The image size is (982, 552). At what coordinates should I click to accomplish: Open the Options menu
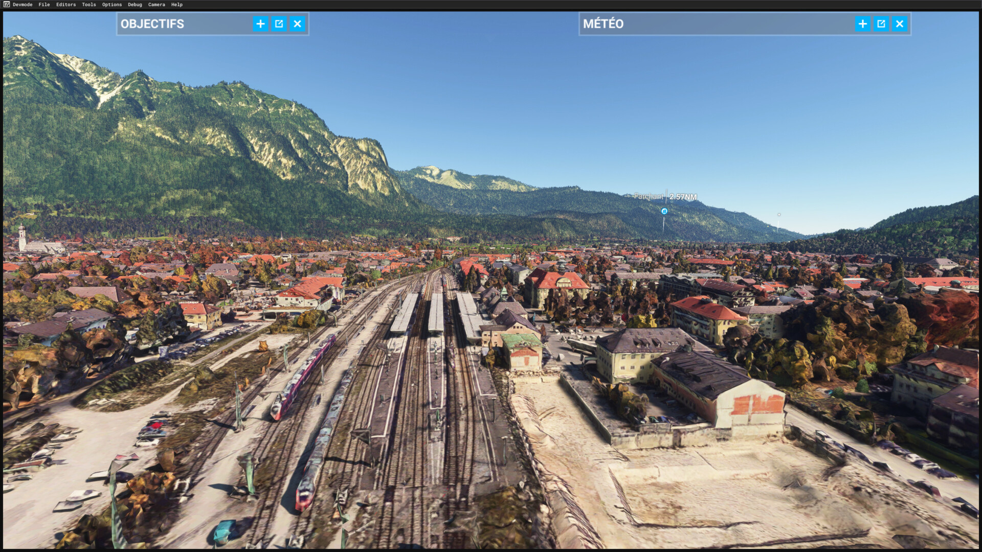pos(112,5)
